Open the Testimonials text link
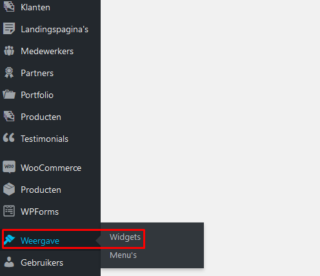This screenshot has height=276, width=320. 45,139
